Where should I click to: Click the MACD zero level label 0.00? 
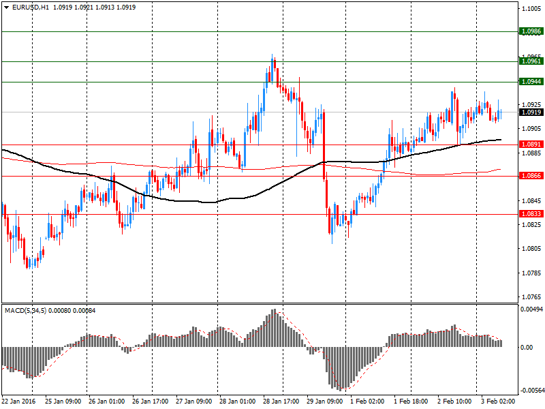point(527,348)
